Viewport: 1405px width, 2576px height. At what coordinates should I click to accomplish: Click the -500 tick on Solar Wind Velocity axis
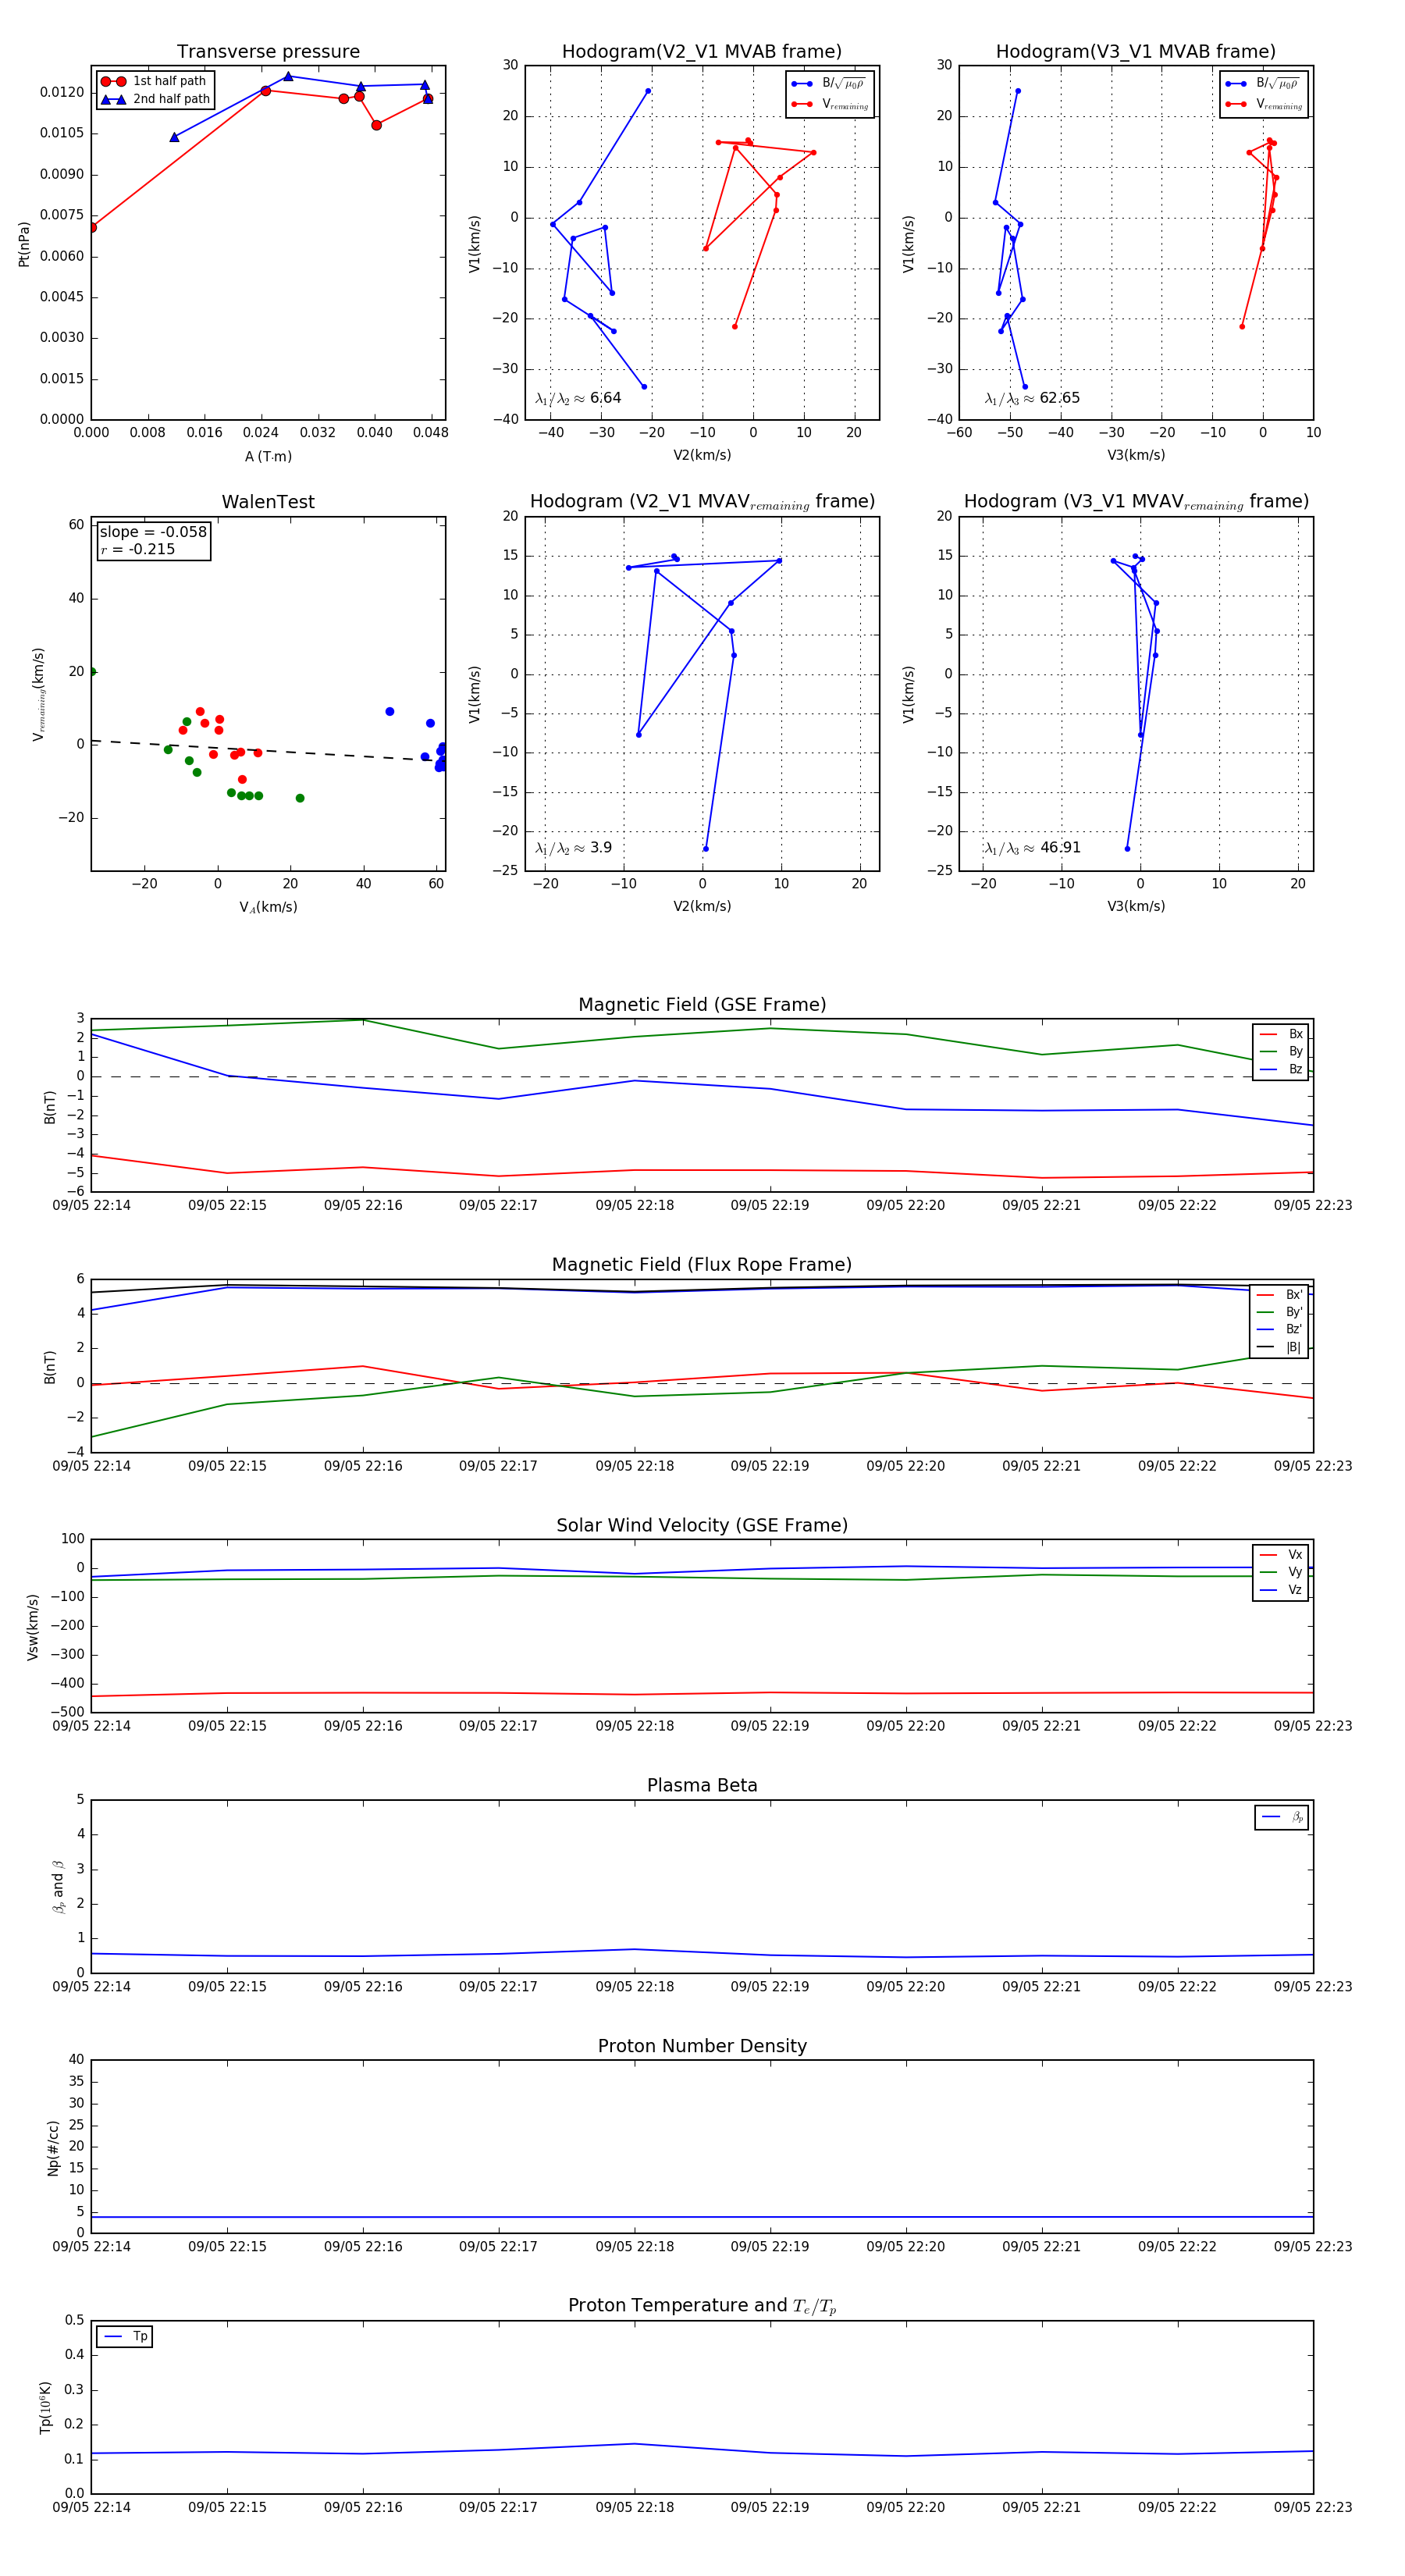(x=66, y=1711)
